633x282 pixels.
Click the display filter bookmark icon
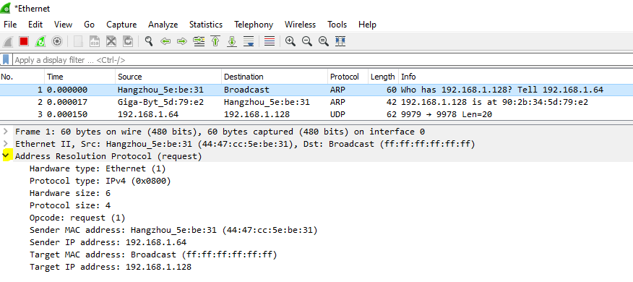click(x=6, y=60)
